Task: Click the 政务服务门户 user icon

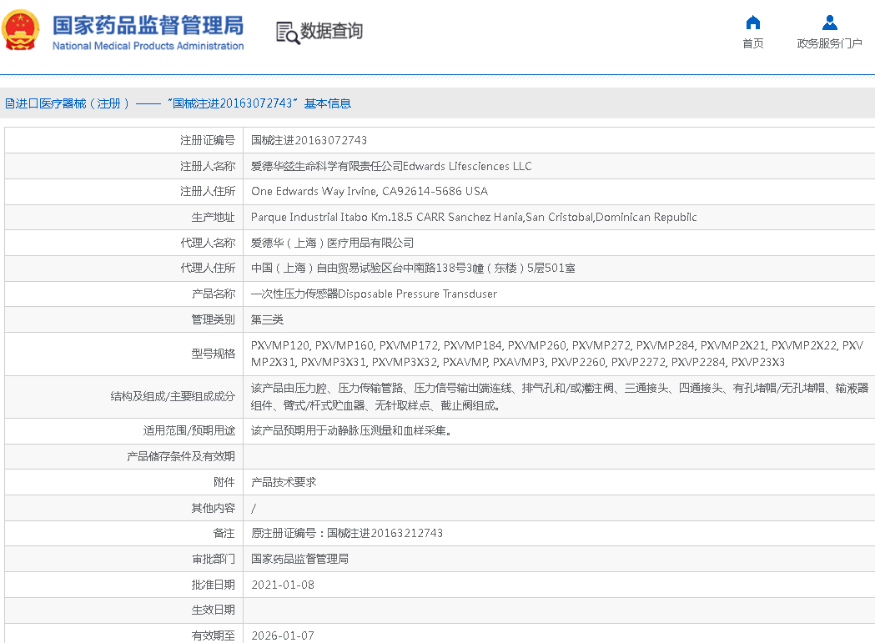Action: point(830,23)
